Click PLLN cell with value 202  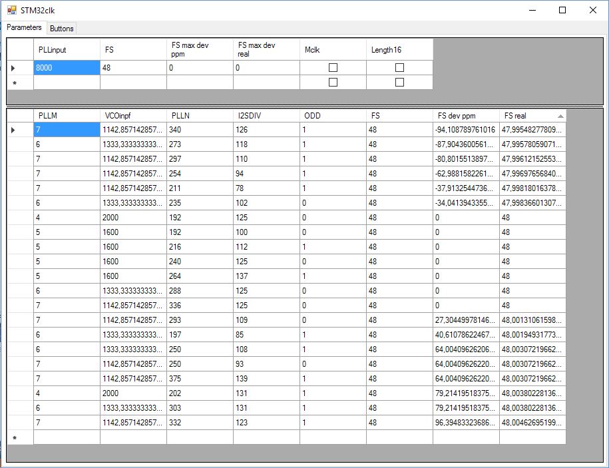(x=200, y=393)
